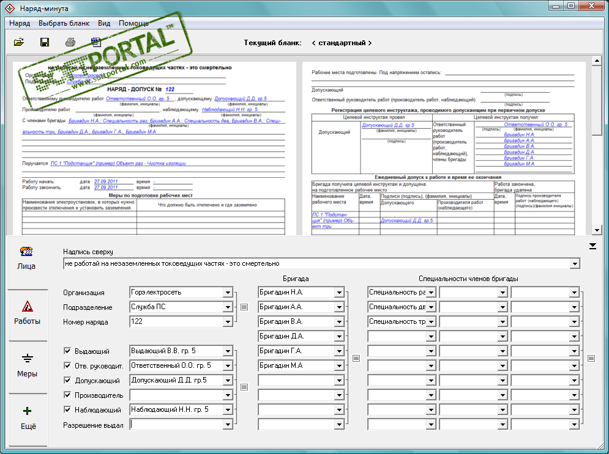This screenshot has width=609, height=454.
Task: Click Бригадин М.А in the briefing table
Action: (x=519, y=164)
